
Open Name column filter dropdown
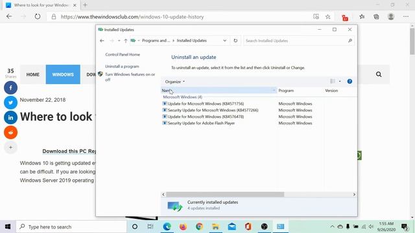coord(274,91)
